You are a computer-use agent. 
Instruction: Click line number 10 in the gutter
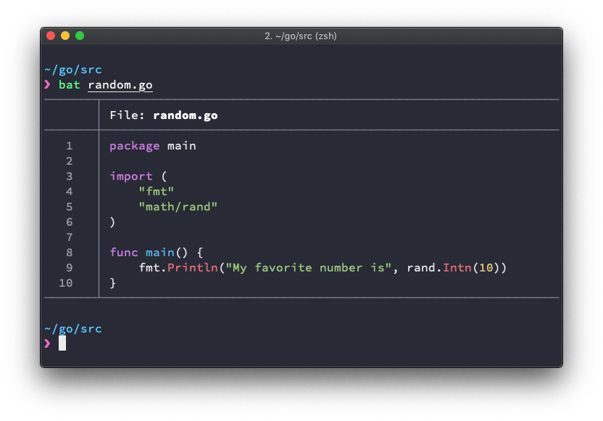tap(66, 283)
